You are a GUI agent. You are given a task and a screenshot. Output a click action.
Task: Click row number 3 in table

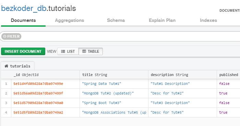click(x=6, y=103)
